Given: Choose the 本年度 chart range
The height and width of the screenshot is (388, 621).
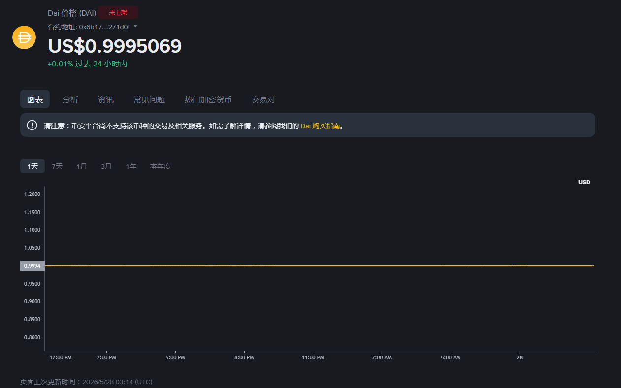Looking at the screenshot, I should coord(161,166).
